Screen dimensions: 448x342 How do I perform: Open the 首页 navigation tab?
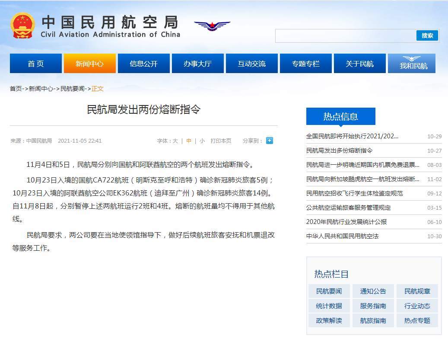pyautogui.click(x=35, y=64)
